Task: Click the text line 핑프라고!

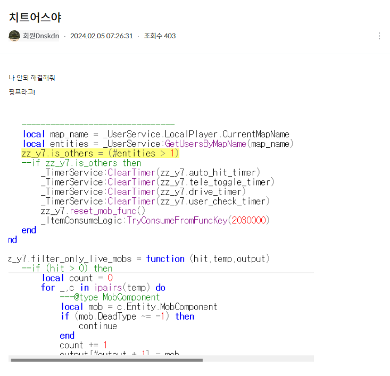Action: 22,92
